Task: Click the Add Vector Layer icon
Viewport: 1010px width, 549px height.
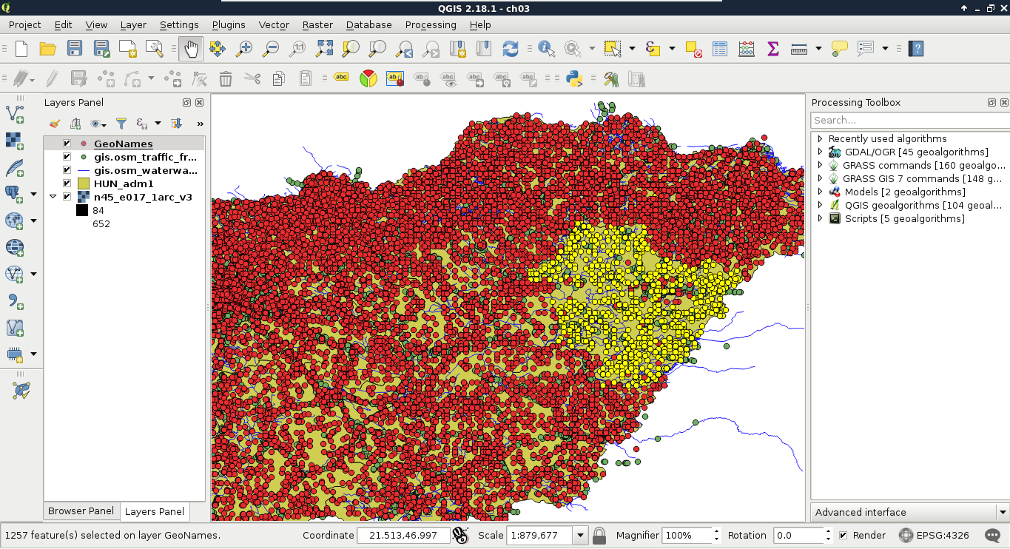Action: (x=15, y=114)
